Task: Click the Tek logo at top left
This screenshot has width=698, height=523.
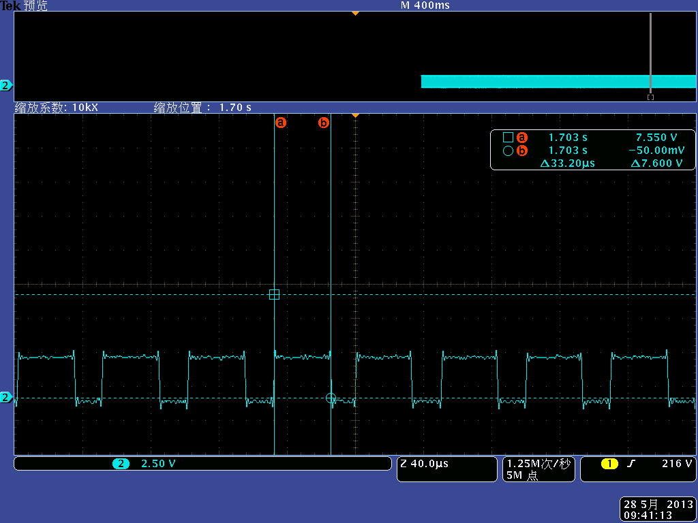Action: coord(11,5)
